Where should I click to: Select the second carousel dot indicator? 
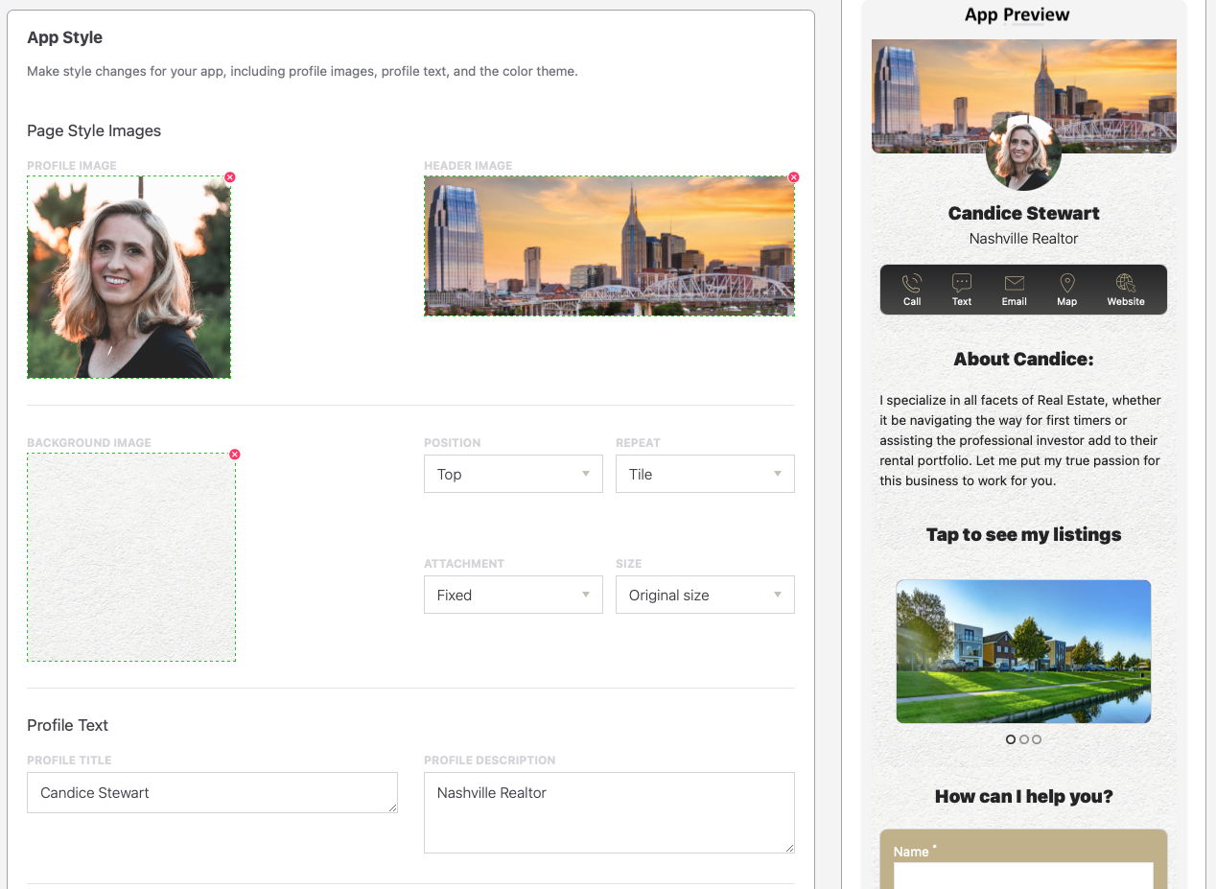(1024, 739)
